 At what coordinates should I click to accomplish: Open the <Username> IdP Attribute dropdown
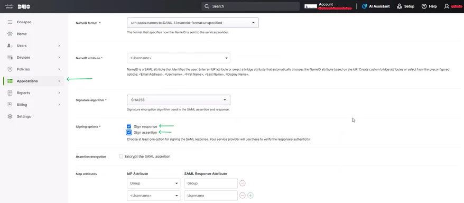pos(153,196)
